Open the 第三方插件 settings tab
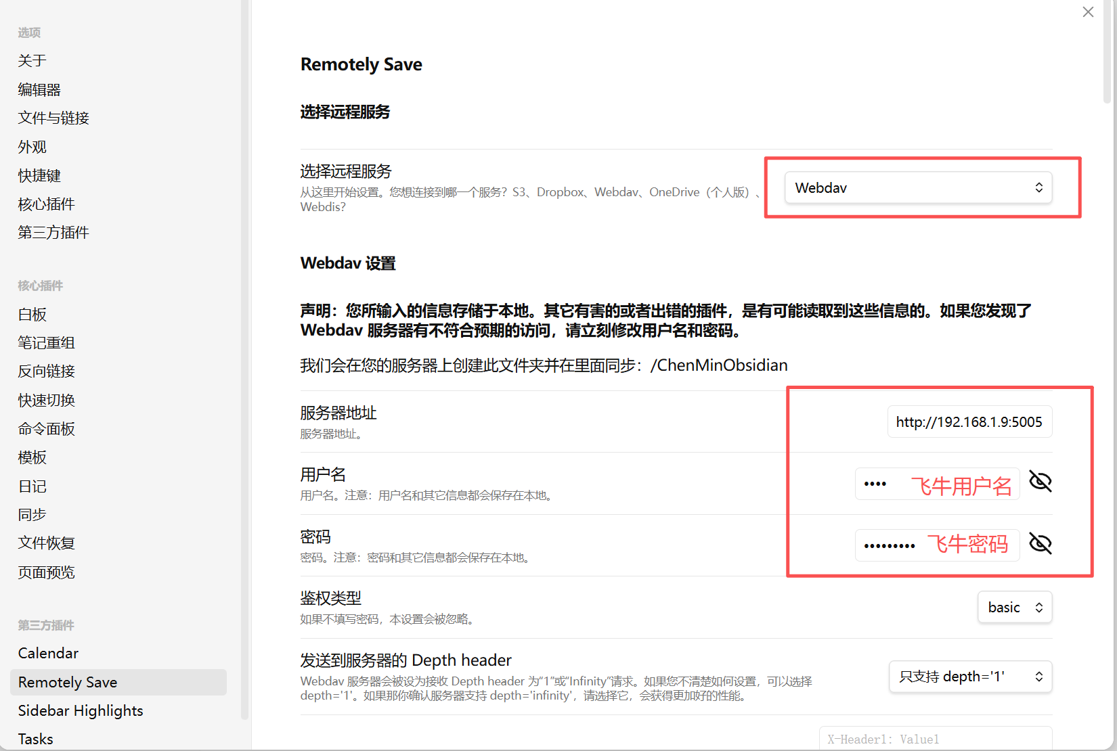Screen dimensions: 1117x751 (x=53, y=233)
